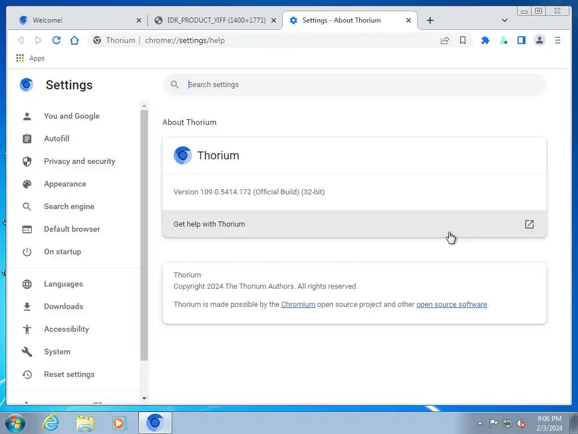This screenshot has width=578, height=434.
Task: Click the sidebar scrollbar thumb
Action: tap(144, 235)
